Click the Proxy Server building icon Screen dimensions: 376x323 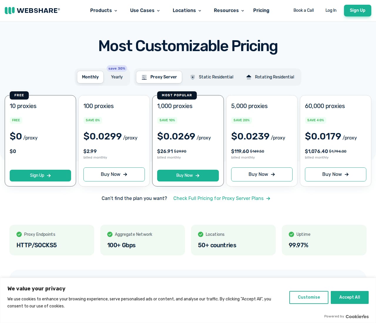coord(144,77)
